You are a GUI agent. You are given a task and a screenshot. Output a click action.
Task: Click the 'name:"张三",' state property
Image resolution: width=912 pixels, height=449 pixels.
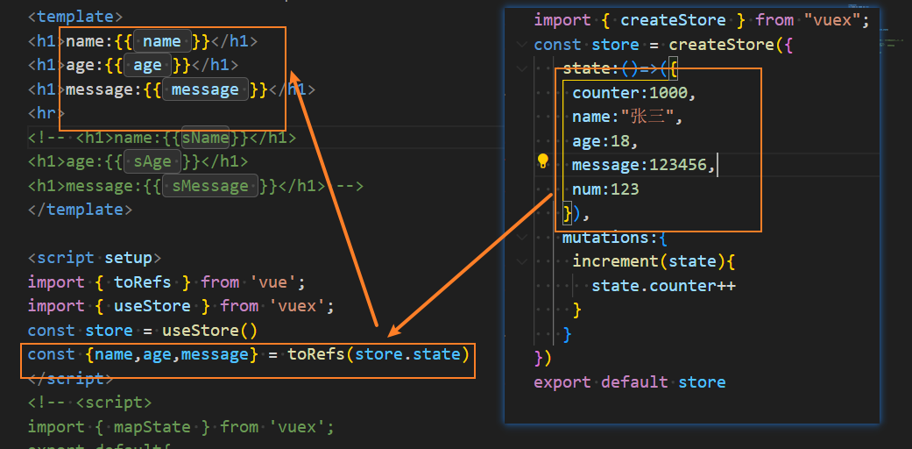(627, 117)
